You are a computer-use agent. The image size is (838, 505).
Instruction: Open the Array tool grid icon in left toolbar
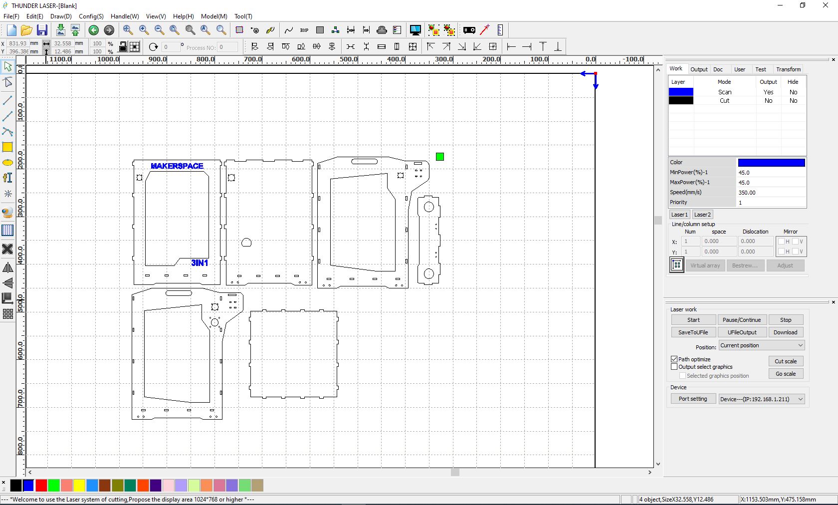pyautogui.click(x=8, y=314)
